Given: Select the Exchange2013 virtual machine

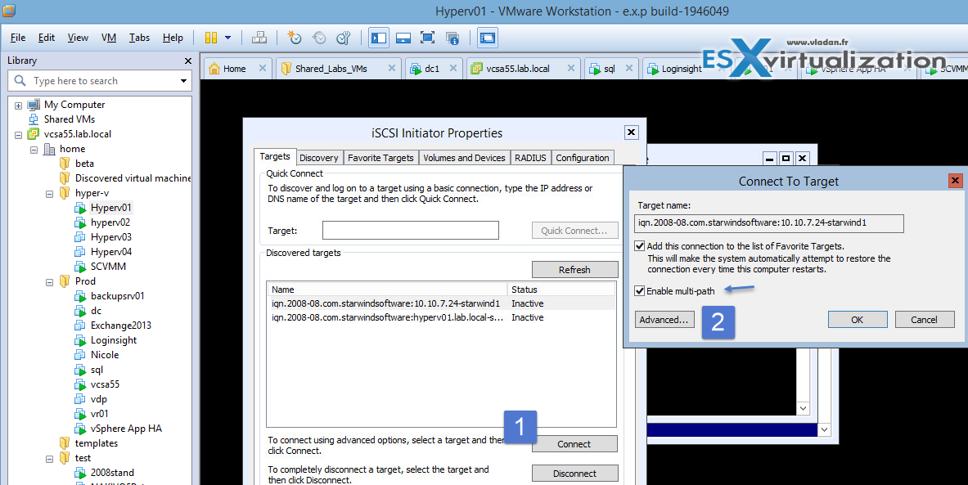Looking at the screenshot, I should pyautogui.click(x=121, y=326).
